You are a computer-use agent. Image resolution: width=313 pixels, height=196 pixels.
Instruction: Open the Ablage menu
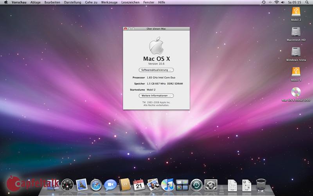coord(35,2)
